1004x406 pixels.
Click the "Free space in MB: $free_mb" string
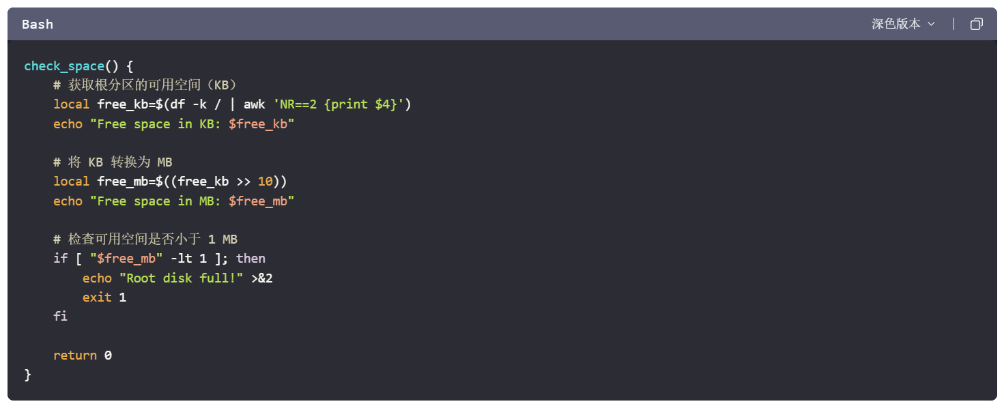[192, 201]
